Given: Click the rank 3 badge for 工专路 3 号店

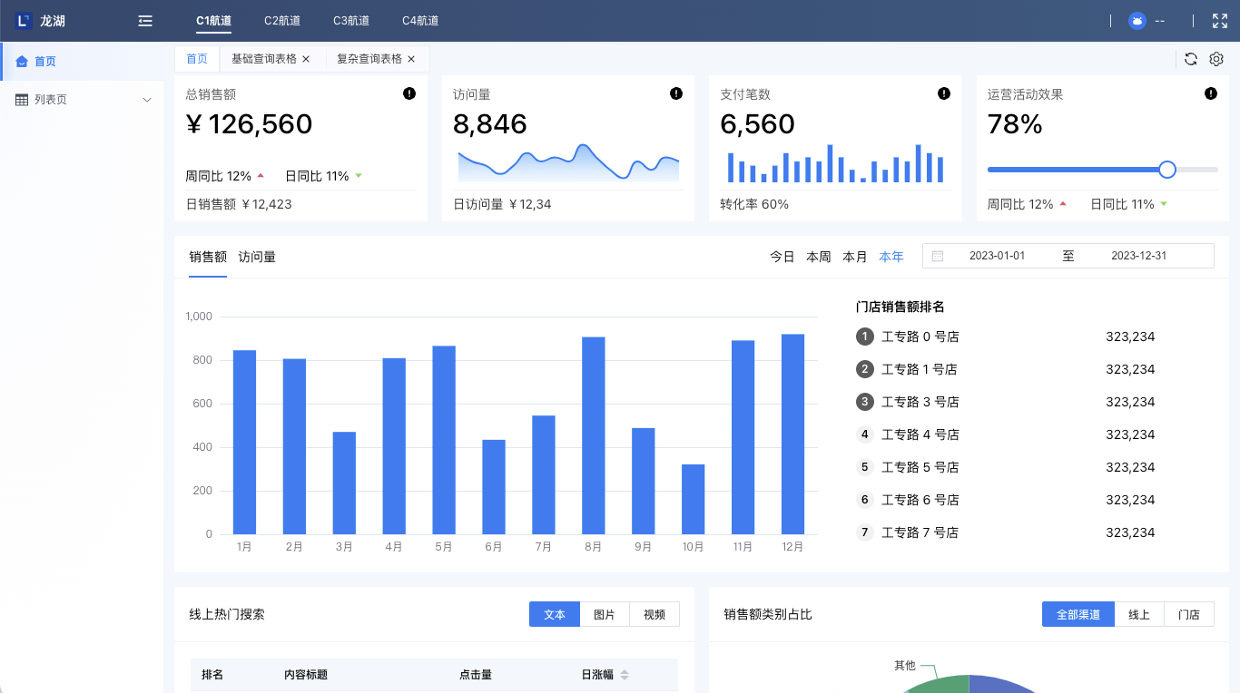Looking at the screenshot, I should 865,402.
